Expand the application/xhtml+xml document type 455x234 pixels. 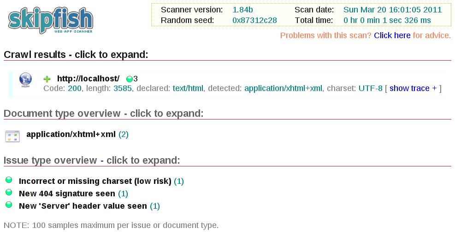tap(71, 134)
